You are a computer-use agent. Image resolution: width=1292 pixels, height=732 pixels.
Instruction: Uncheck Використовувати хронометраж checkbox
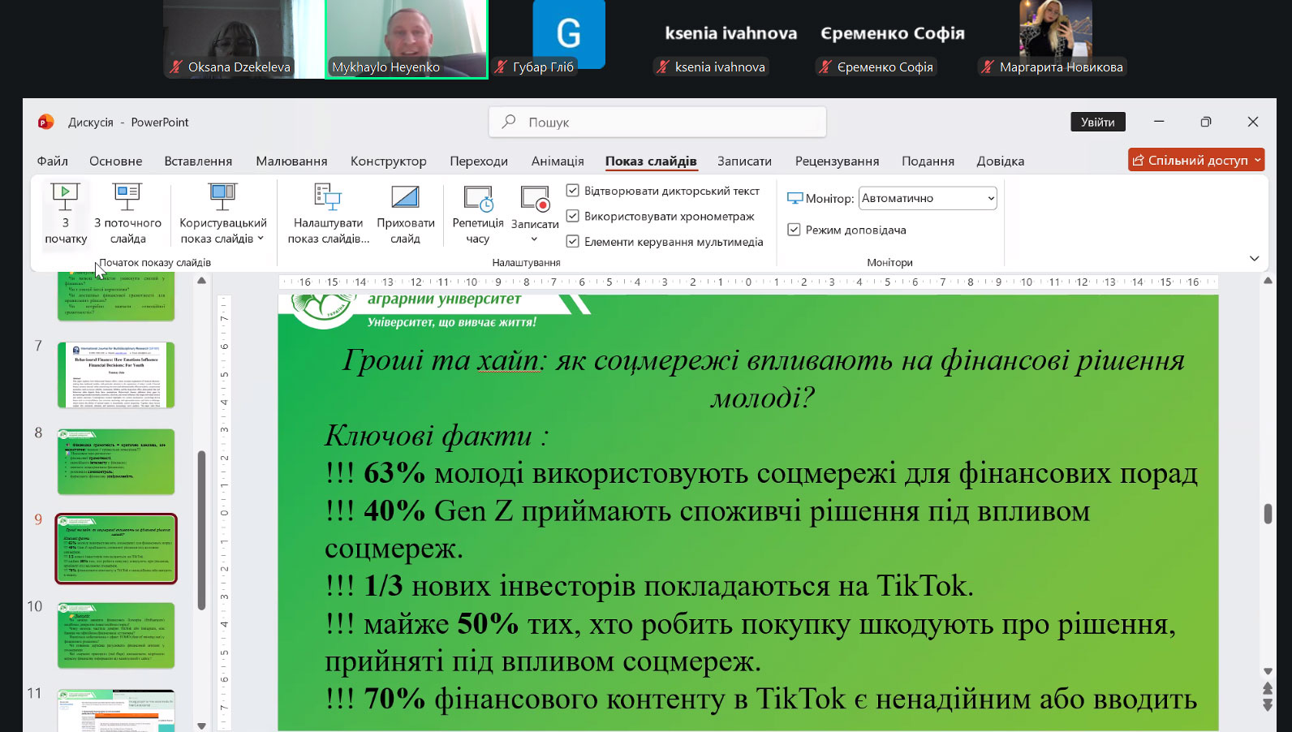(x=573, y=216)
